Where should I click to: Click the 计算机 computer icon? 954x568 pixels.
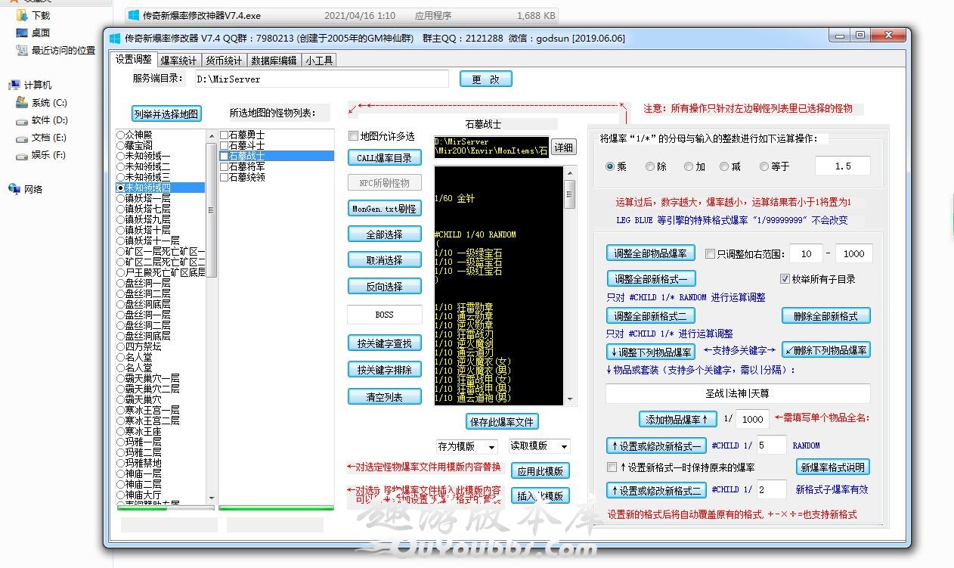pyautogui.click(x=14, y=85)
